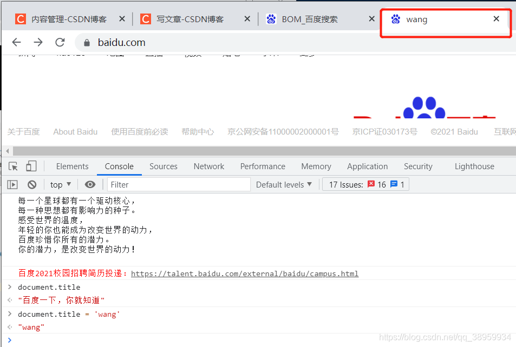Viewport: 516px width, 347px height.
Task: Expand the document.title input entry
Action: coord(10,287)
